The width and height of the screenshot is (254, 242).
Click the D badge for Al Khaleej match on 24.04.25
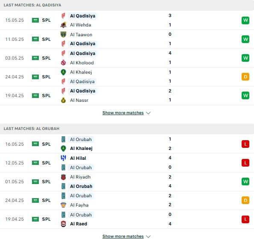click(x=245, y=77)
